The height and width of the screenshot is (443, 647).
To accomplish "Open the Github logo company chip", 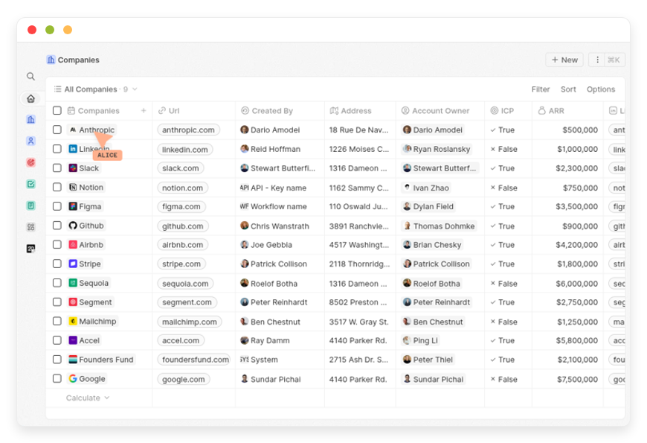I will tap(86, 226).
